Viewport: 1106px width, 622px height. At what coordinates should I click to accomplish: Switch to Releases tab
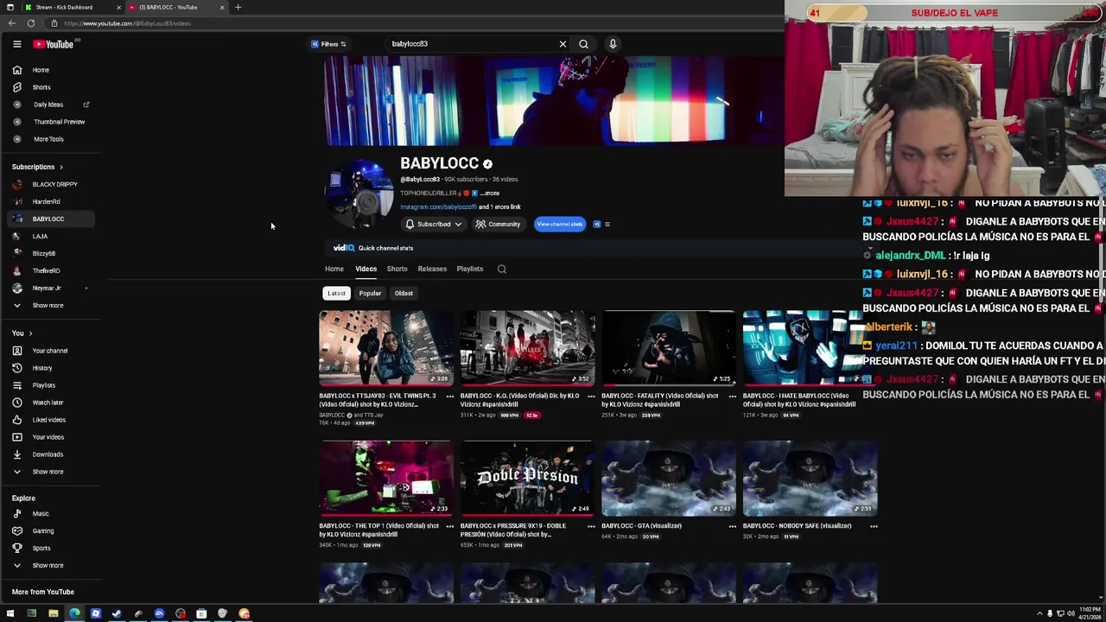(x=432, y=269)
